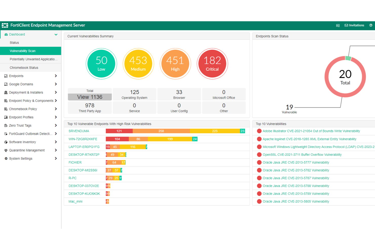Click red dot beside Apache log4net vulnerability

click(259, 139)
